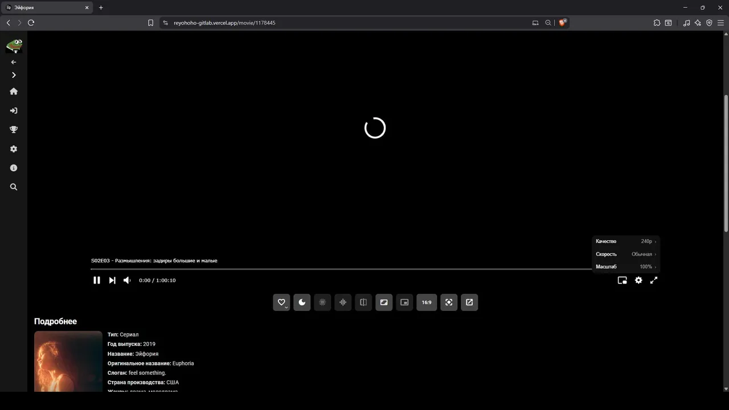Toggle the theater mode button
This screenshot has height=410, width=729.
click(x=384, y=302)
